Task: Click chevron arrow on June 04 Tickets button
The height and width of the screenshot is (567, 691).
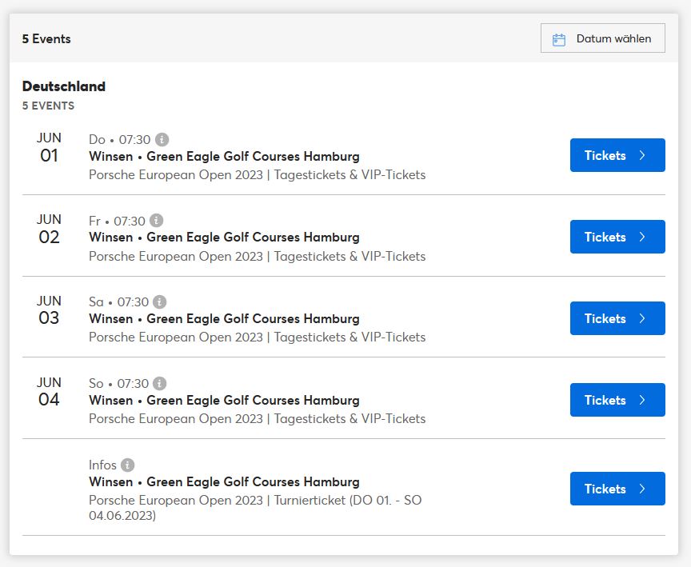Action: coord(642,400)
